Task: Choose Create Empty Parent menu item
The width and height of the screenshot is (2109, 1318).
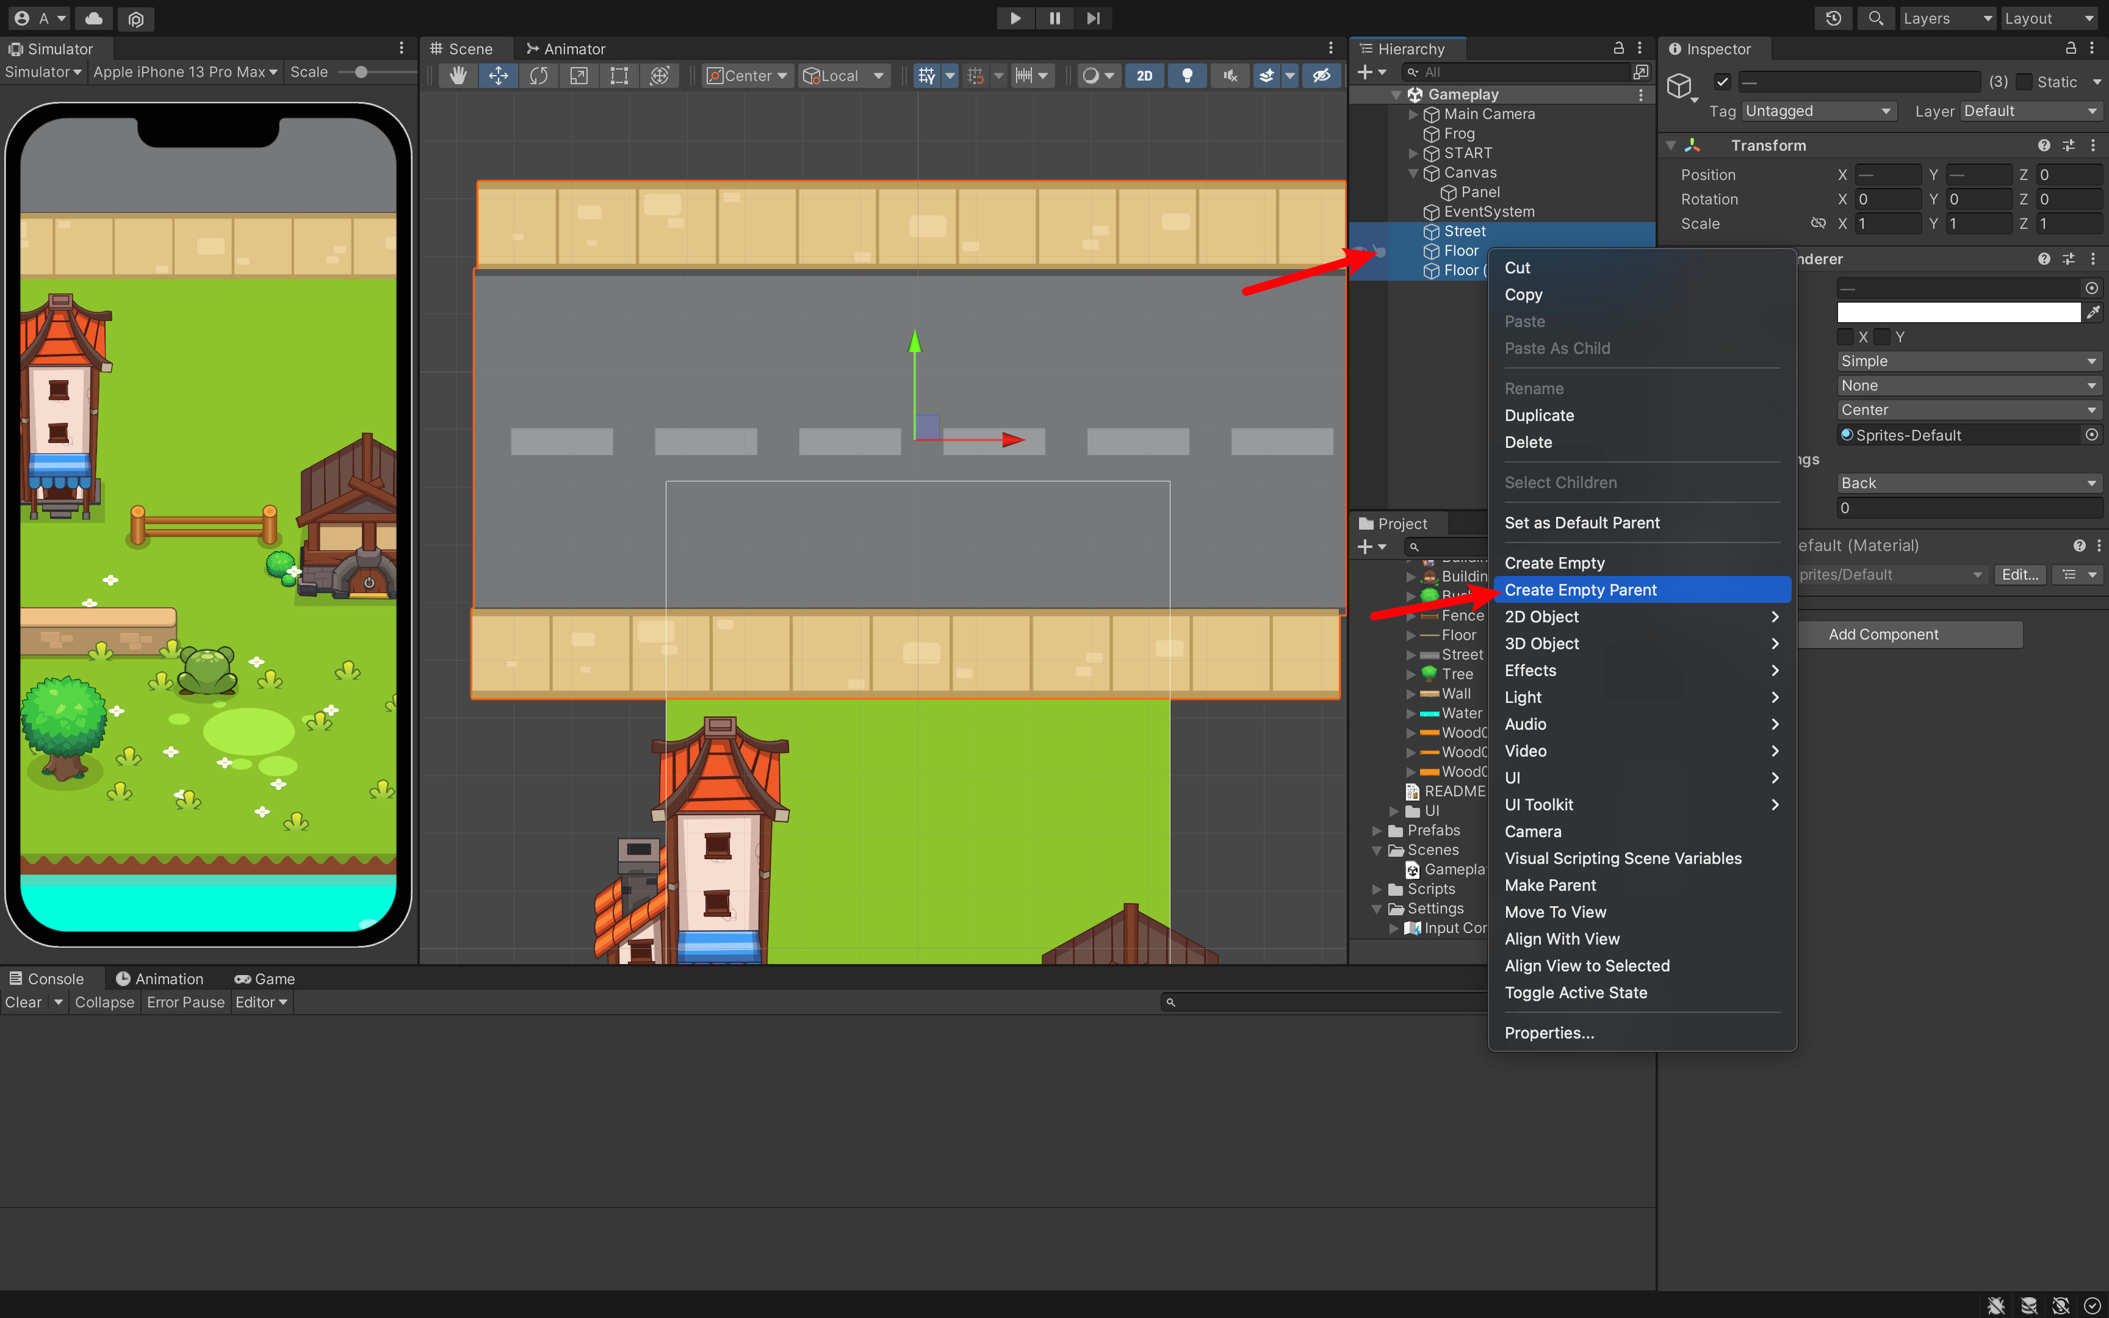Action: pos(1642,590)
